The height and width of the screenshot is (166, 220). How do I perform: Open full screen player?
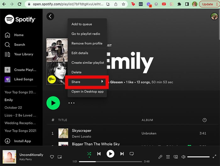click(x=214, y=157)
